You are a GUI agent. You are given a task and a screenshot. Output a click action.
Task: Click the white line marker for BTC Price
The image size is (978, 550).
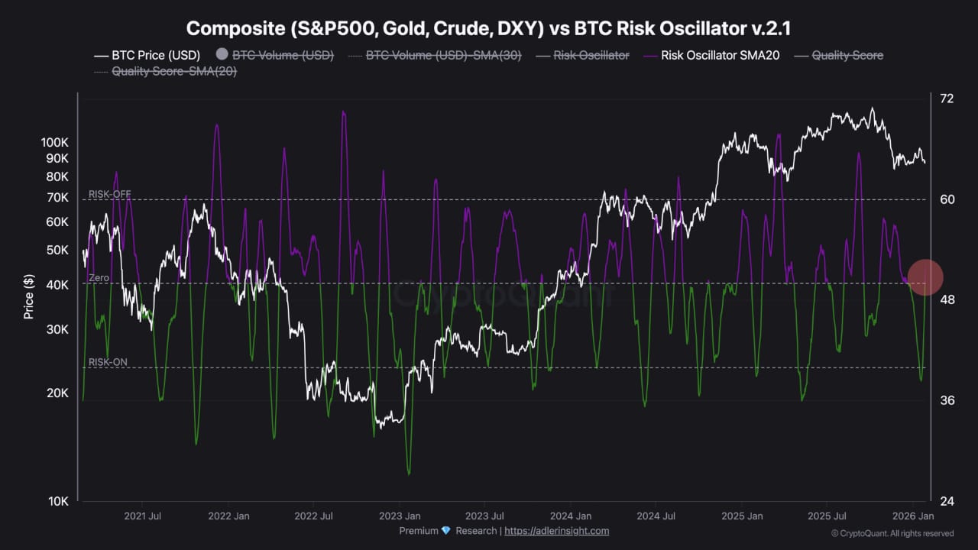click(101, 56)
